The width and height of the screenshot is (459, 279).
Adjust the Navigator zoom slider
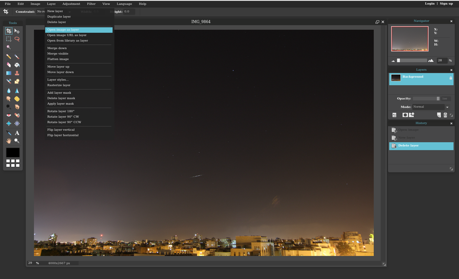tap(412, 60)
